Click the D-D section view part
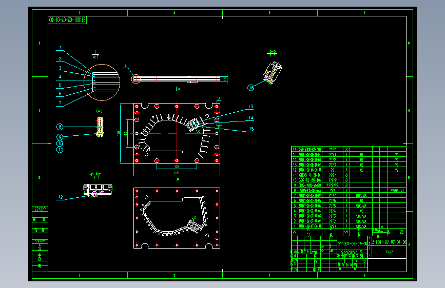 click(273, 73)
